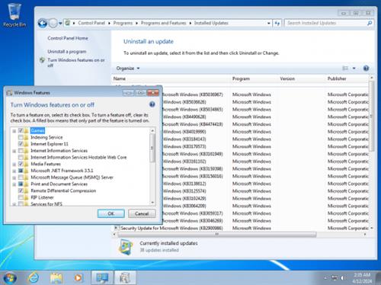Switch to the Windows Features taskbar button

click(125, 277)
